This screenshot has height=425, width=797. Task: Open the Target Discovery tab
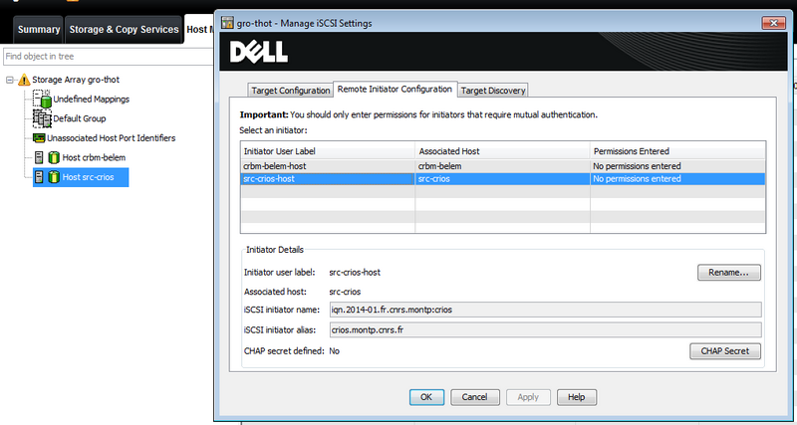[x=493, y=91]
